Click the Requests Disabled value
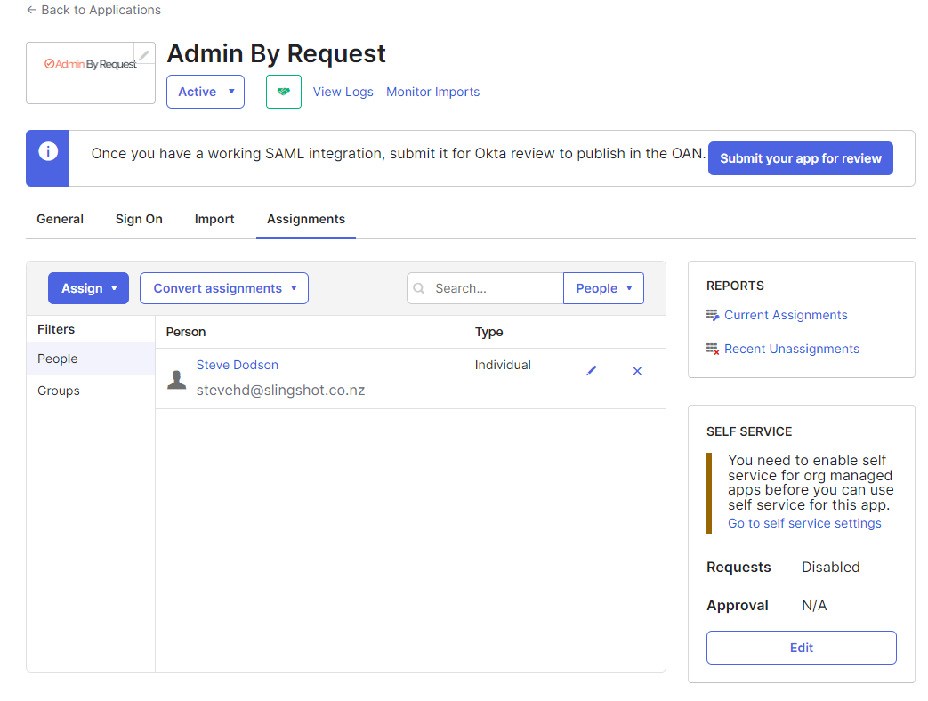Screen dimensions: 928x701 [830, 567]
